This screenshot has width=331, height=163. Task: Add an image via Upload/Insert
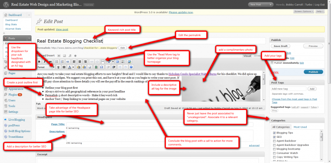59,56
